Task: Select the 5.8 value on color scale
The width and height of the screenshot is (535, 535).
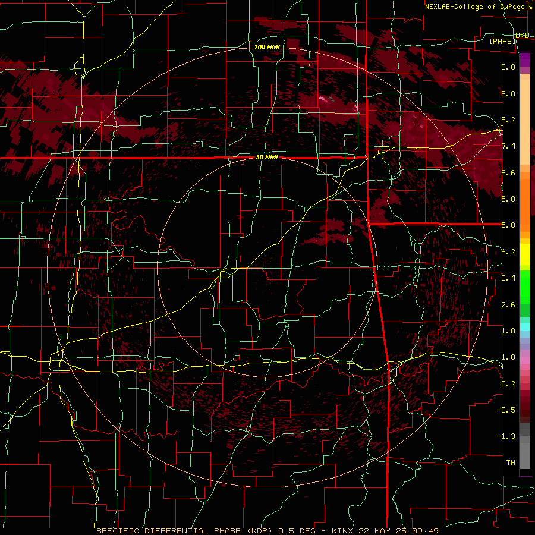Action: [508, 199]
